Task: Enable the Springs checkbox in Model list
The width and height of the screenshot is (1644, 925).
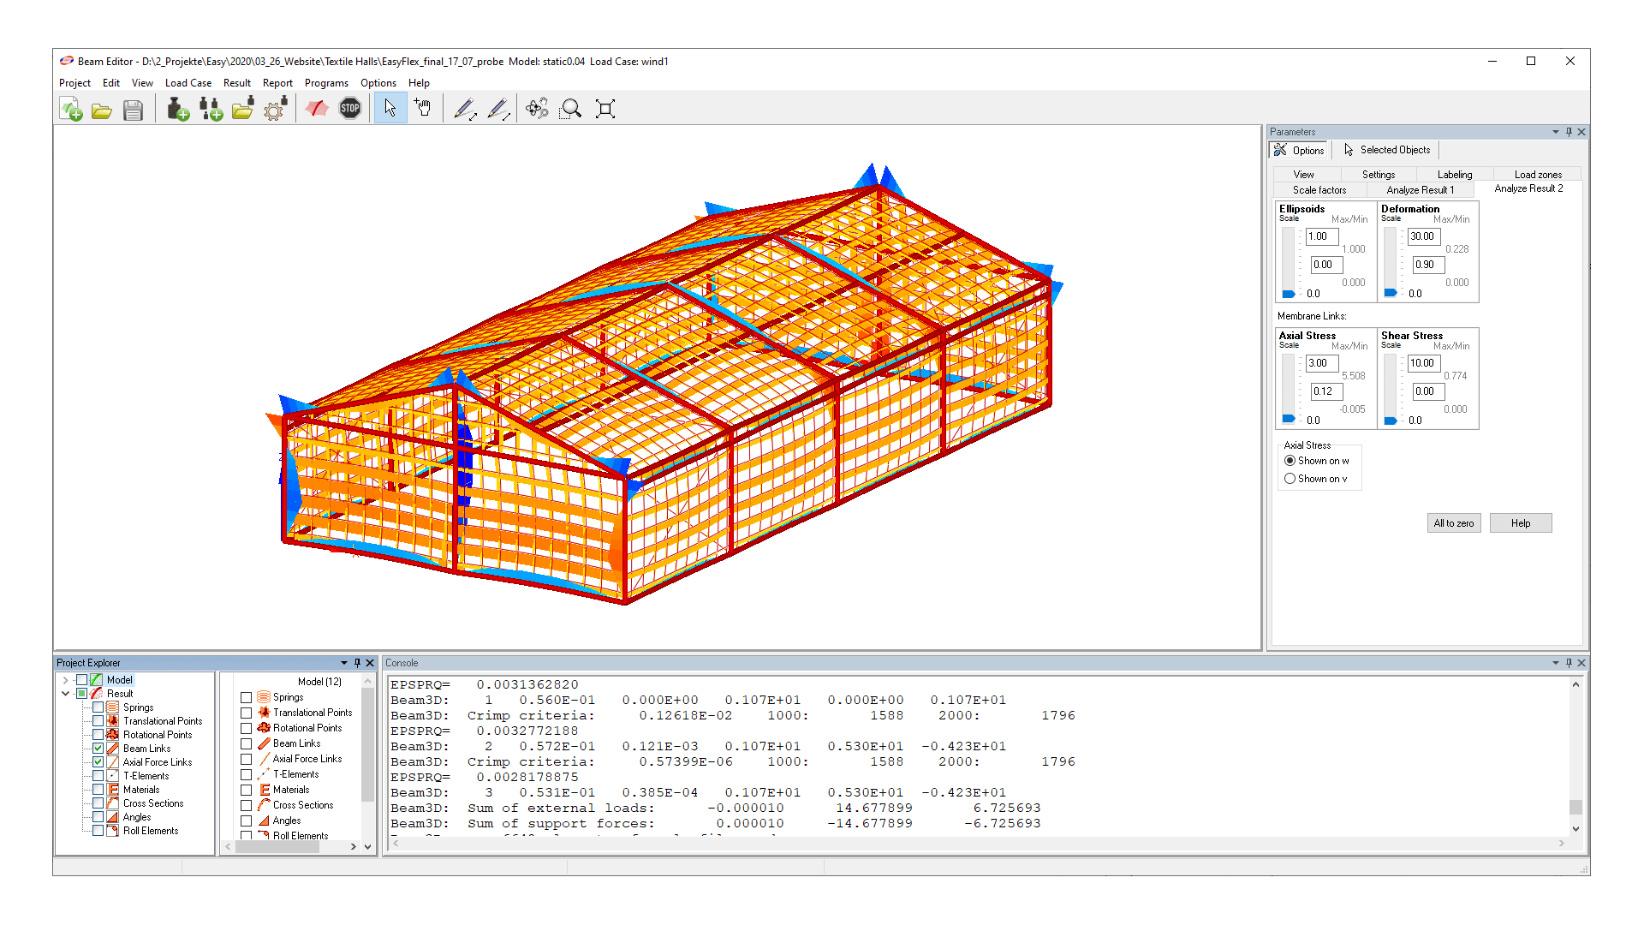Action: pos(247,697)
